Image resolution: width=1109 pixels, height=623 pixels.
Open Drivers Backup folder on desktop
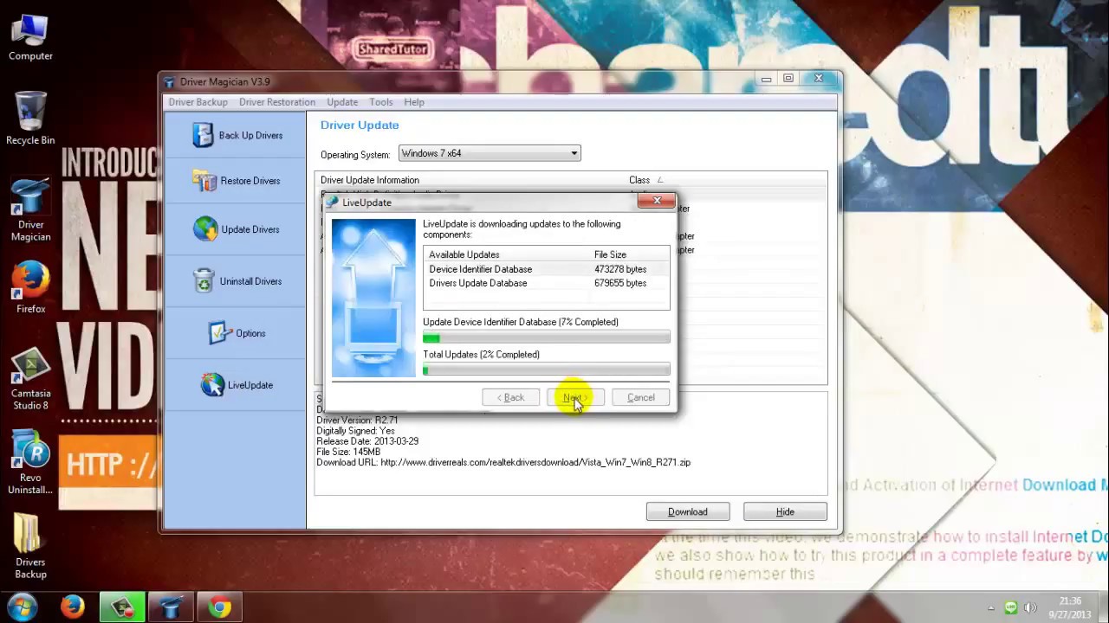click(x=30, y=546)
